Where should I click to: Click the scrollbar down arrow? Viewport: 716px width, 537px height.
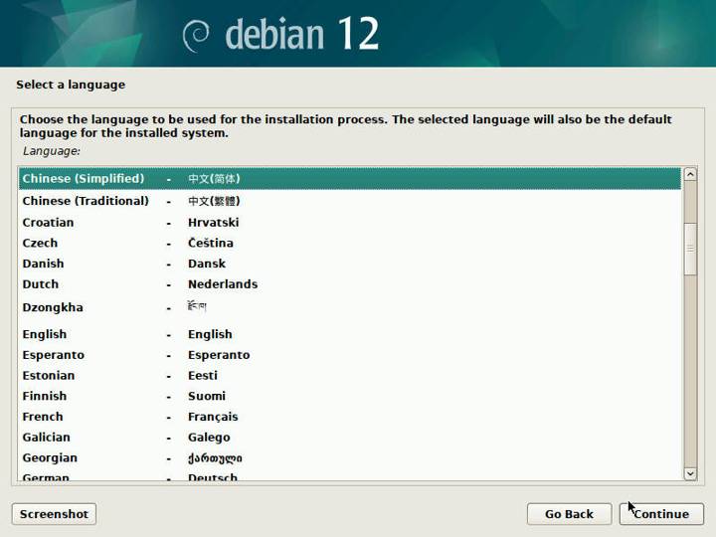click(x=690, y=474)
